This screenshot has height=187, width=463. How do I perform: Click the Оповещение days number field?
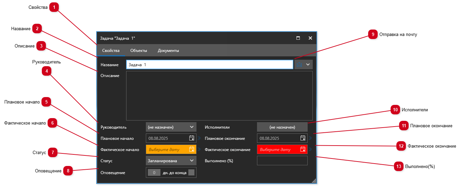click(154, 172)
